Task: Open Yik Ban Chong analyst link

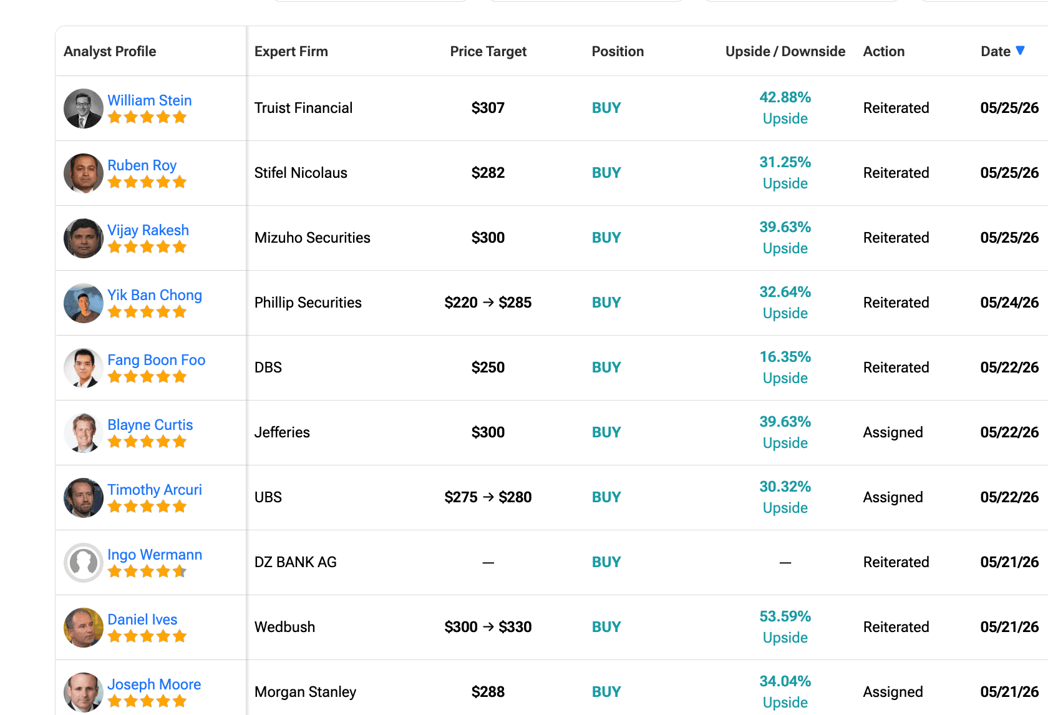Action: (155, 295)
